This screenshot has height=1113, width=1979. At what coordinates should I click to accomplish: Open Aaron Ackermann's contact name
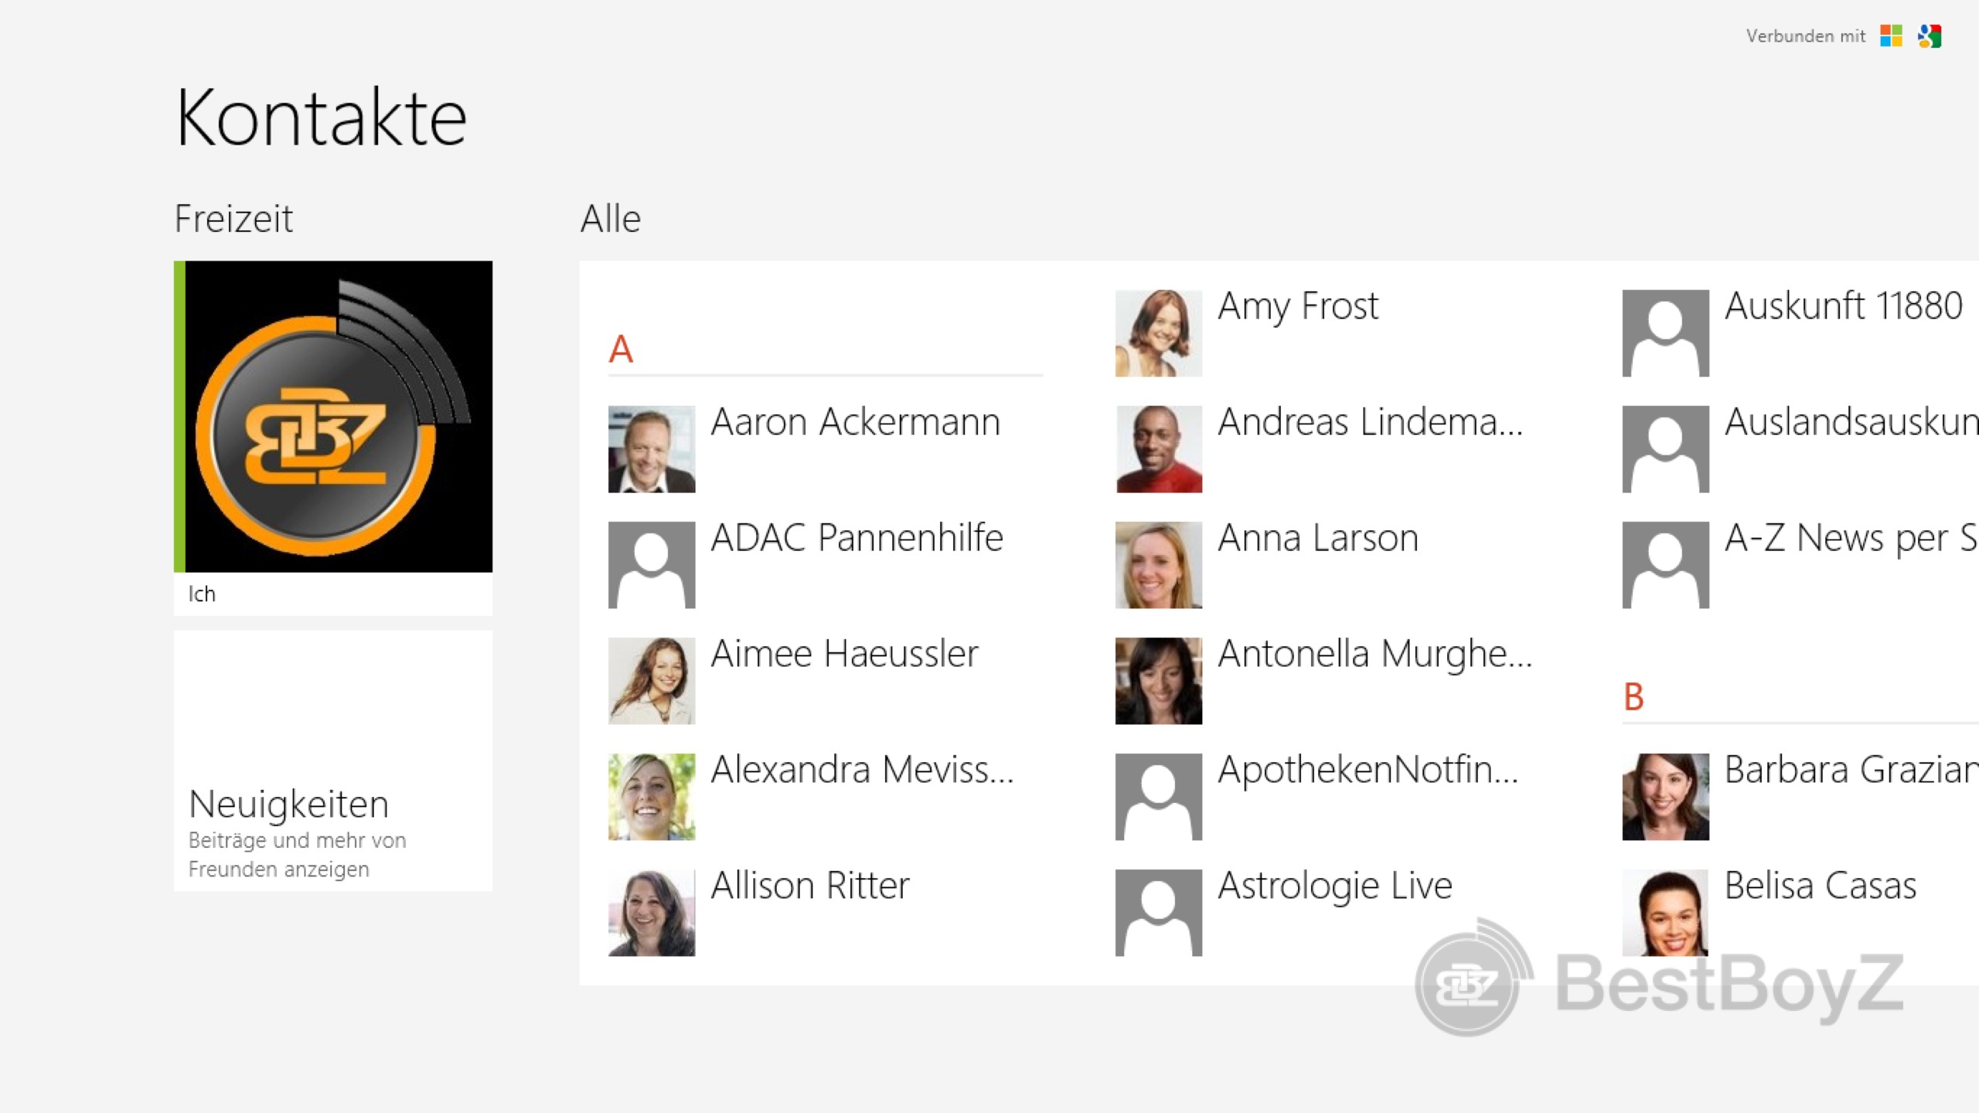pos(855,423)
